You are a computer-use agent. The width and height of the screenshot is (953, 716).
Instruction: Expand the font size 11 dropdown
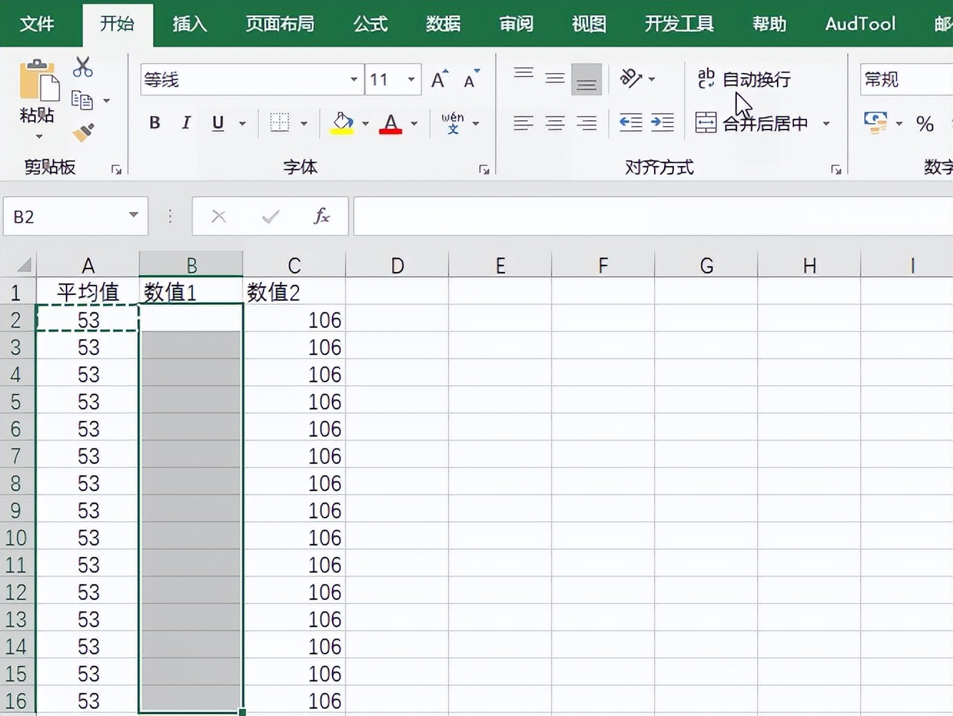[410, 79]
